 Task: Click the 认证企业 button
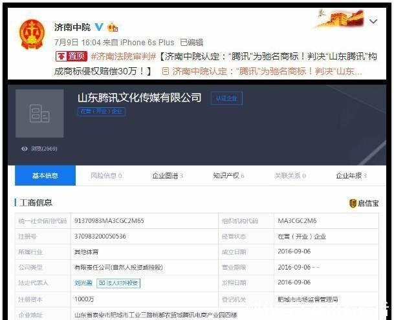(x=226, y=98)
